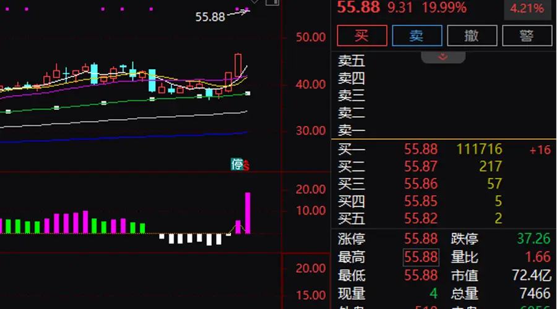557x309 pixels.
Task: Click the 停 limit-up marker icon on chart
Action: point(236,164)
